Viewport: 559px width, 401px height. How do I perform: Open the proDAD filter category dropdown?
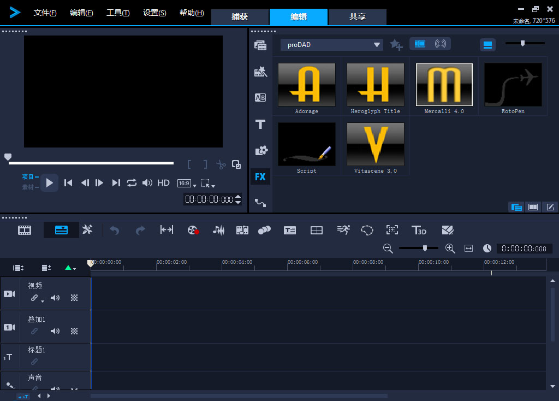(x=331, y=45)
